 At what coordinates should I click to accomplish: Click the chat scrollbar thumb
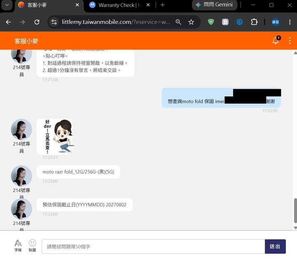tap(295, 211)
